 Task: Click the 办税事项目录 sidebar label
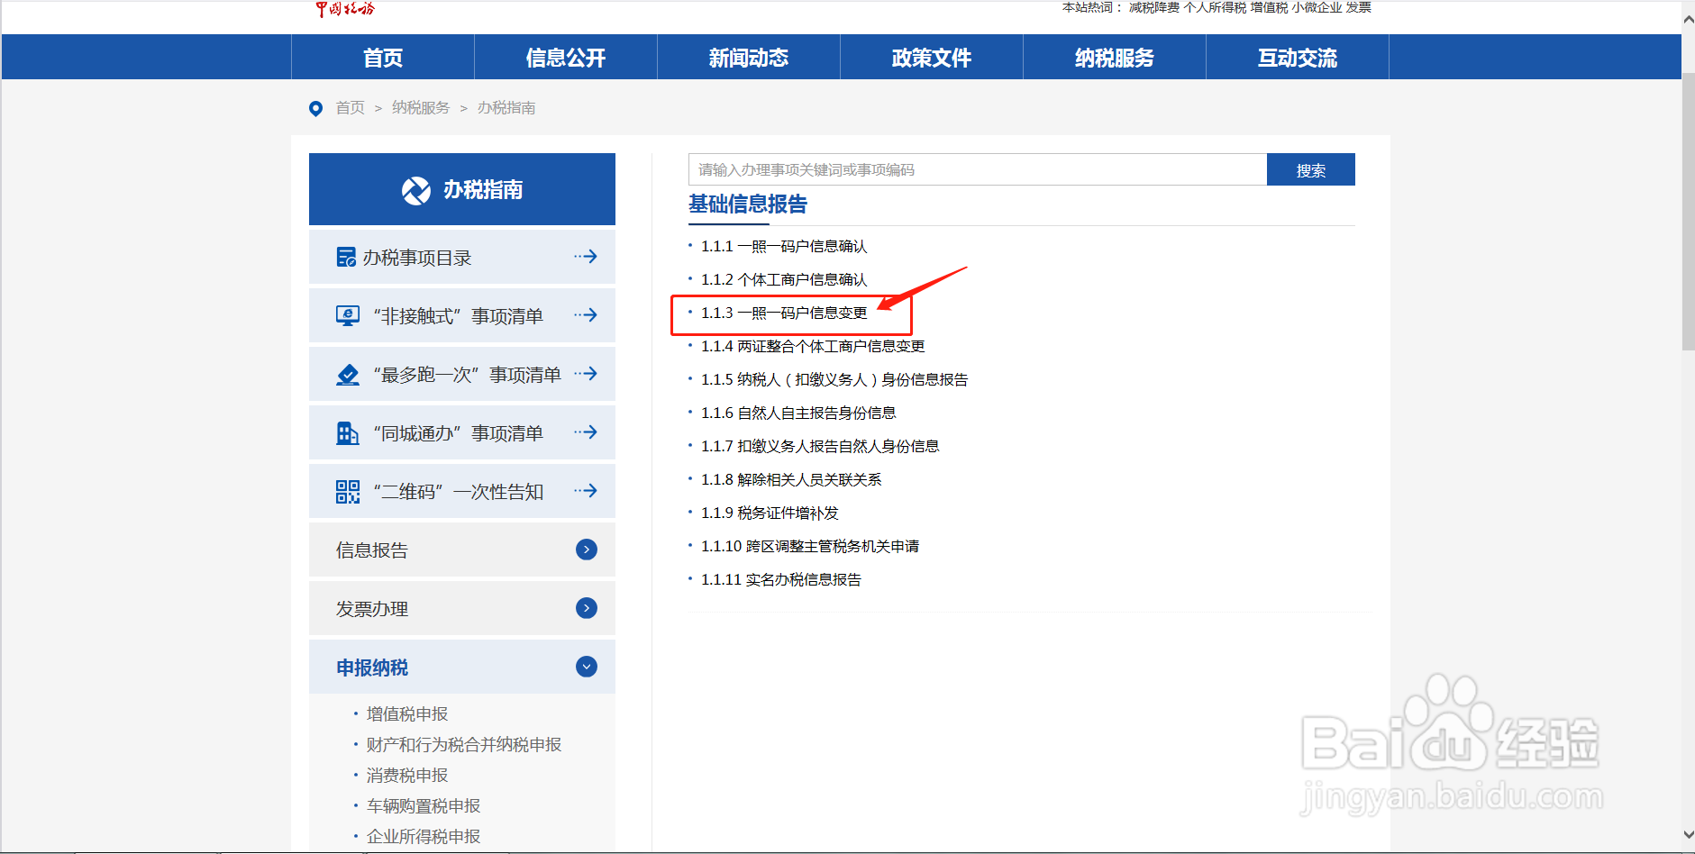[x=417, y=259]
